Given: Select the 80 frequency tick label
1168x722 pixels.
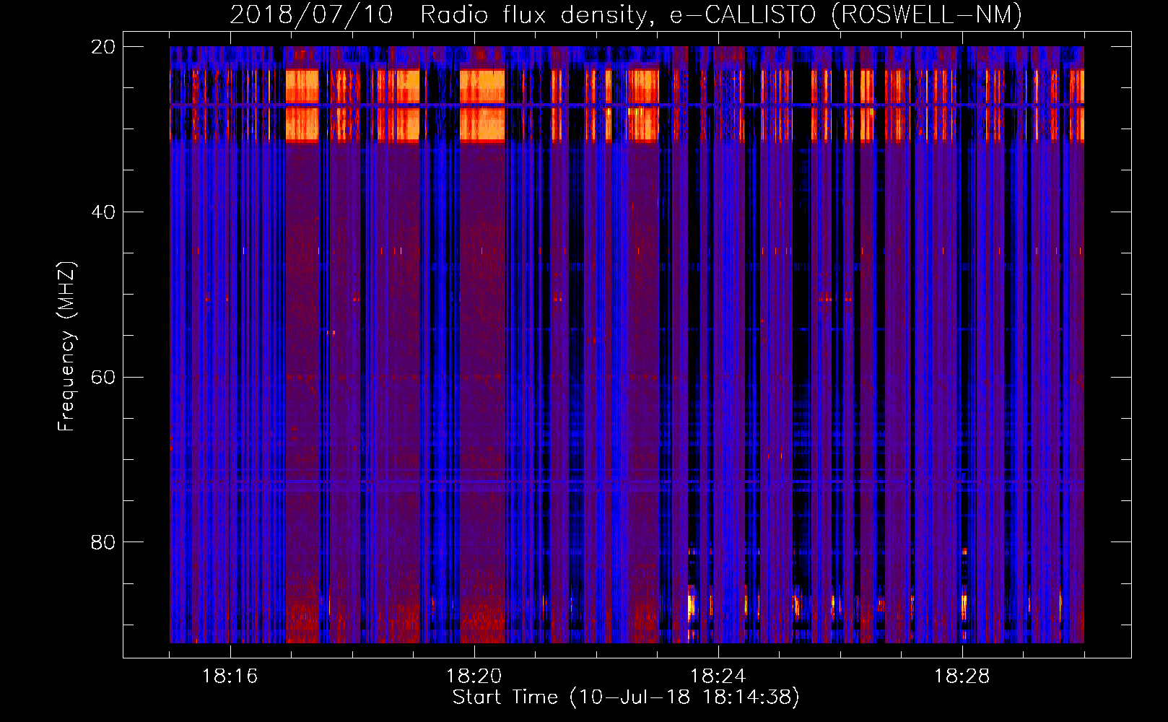Looking at the screenshot, I should [x=103, y=541].
